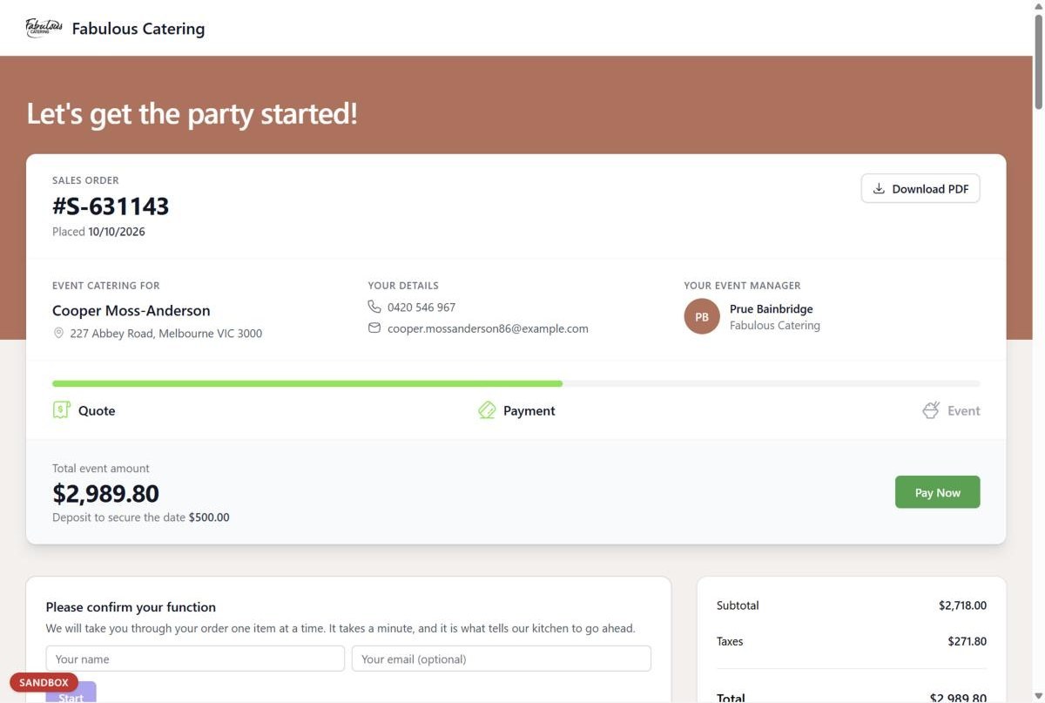
Task: Focus the Your email (optional) field
Action: pos(502,659)
